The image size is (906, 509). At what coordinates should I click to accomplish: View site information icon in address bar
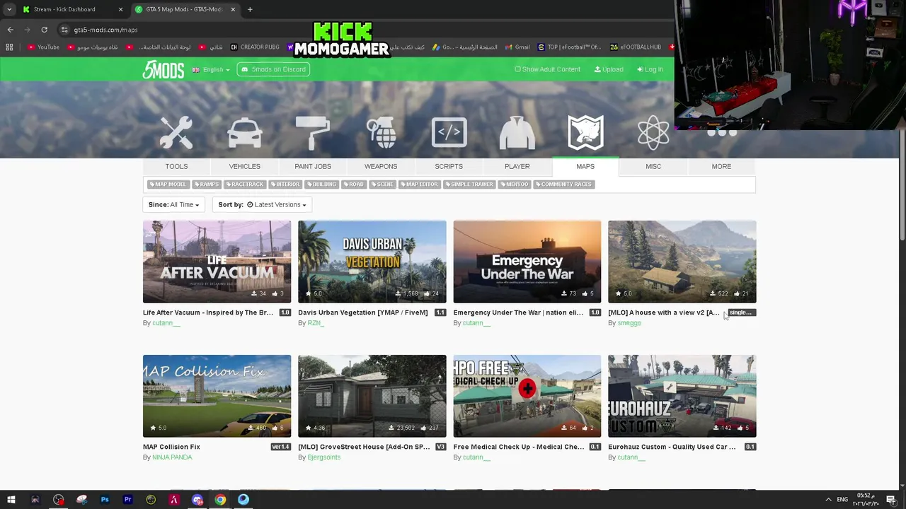[x=64, y=30]
